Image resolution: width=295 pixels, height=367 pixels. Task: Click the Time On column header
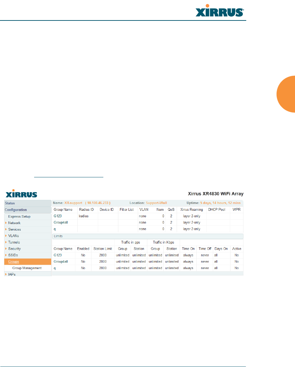tap(188, 249)
